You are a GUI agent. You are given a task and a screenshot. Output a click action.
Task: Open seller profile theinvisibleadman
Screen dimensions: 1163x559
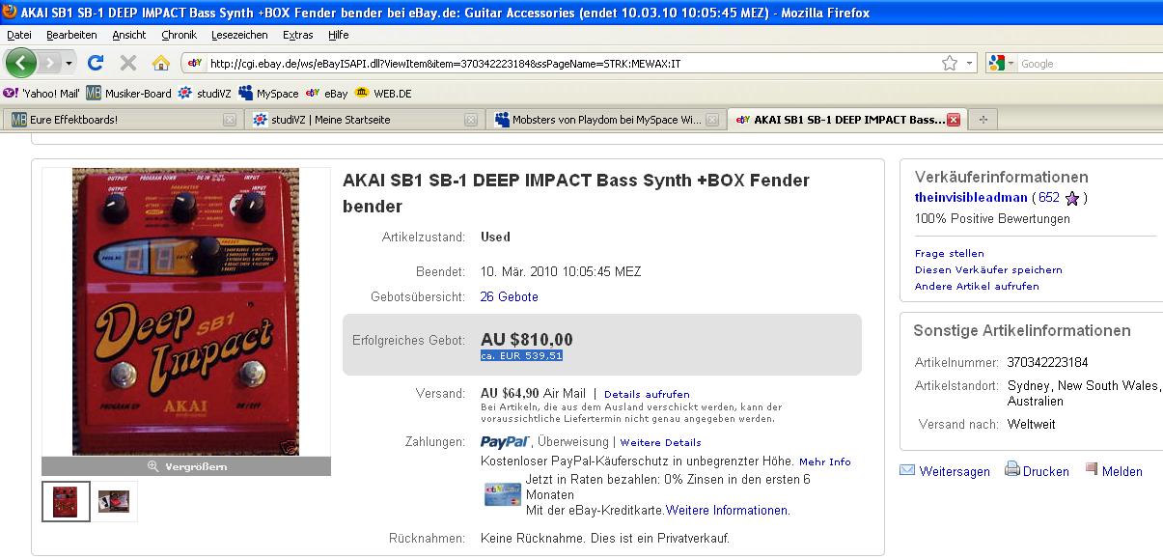[970, 198]
